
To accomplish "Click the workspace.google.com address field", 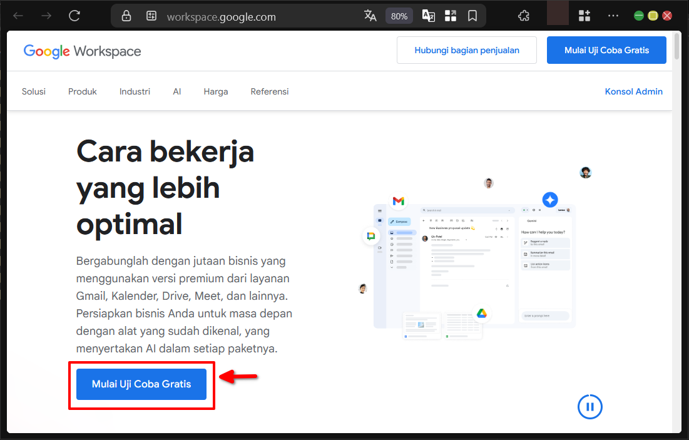I will 221,17.
